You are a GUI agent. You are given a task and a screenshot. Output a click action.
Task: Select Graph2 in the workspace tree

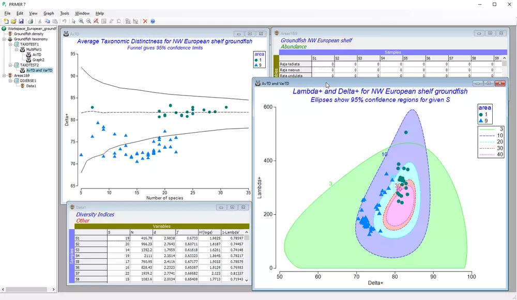tap(38, 60)
